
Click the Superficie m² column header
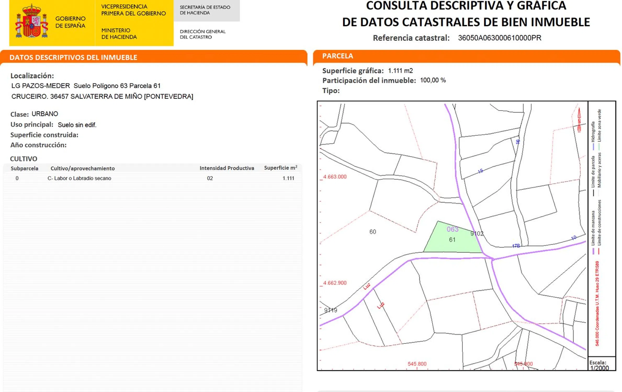(280, 168)
